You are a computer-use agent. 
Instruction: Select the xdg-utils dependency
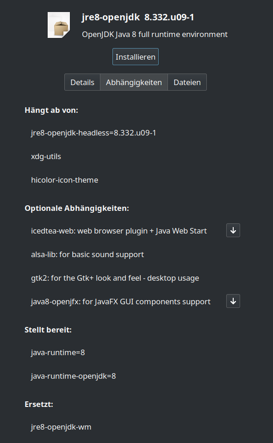(46, 156)
